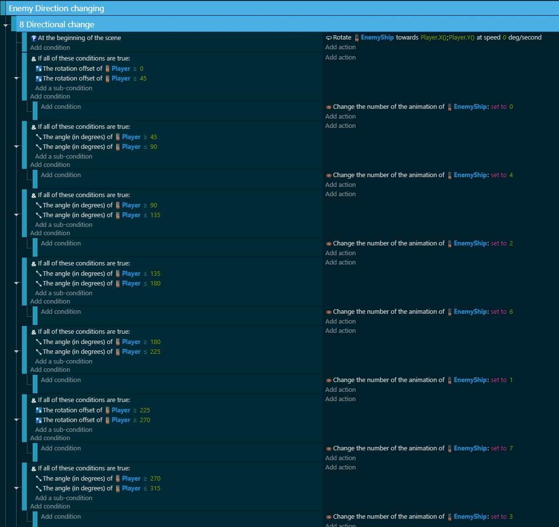Click the EnemyShip sprite icon in Rotate action
Image resolution: width=559 pixels, height=527 pixels.
click(x=357, y=38)
